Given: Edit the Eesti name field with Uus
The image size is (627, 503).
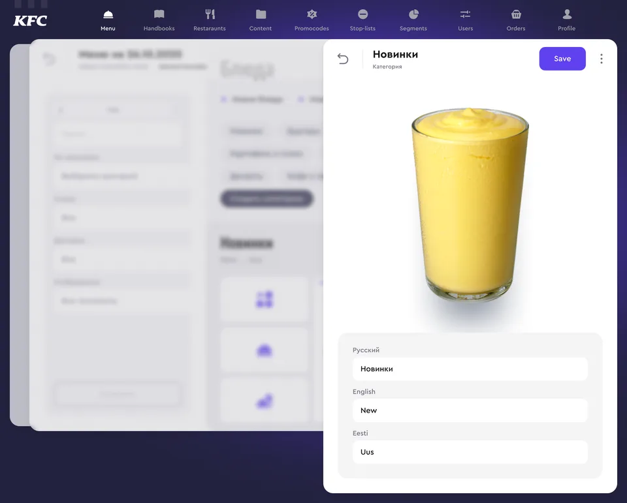Looking at the screenshot, I should tap(470, 452).
